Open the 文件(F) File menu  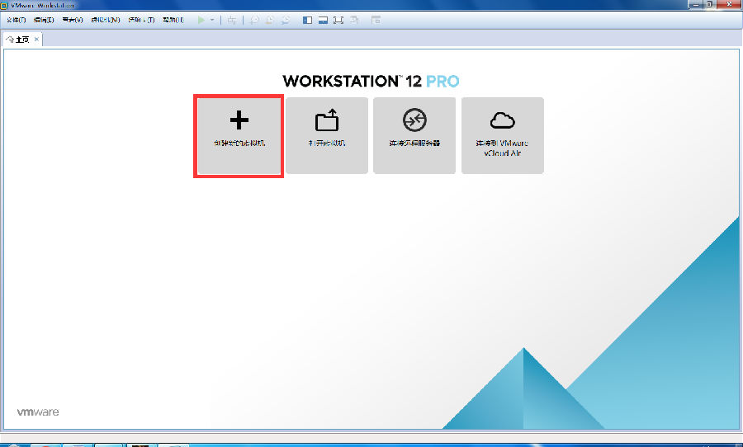(16, 20)
